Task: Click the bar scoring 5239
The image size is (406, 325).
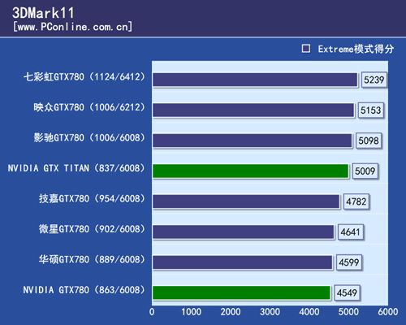Action: pyautogui.click(x=255, y=80)
